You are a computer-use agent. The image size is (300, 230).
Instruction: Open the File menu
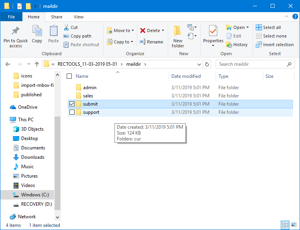[11, 17]
